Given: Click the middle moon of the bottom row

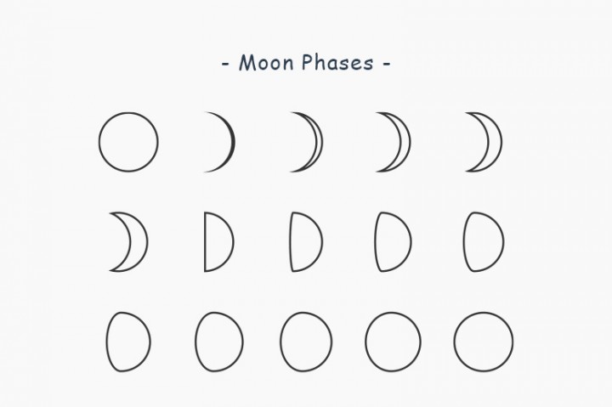Looking at the screenshot, I should coord(306,342).
